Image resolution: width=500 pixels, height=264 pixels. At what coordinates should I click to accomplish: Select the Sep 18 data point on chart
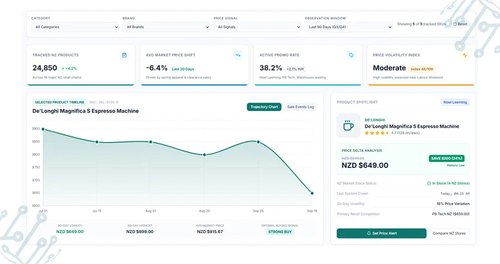[312, 193]
